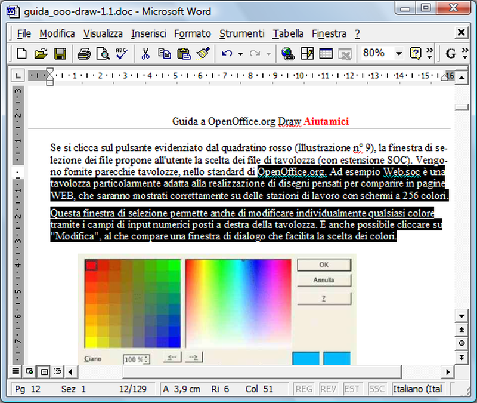477x403 pixels.
Task: Open the 80% zoom dropdown
Action: tap(399, 54)
